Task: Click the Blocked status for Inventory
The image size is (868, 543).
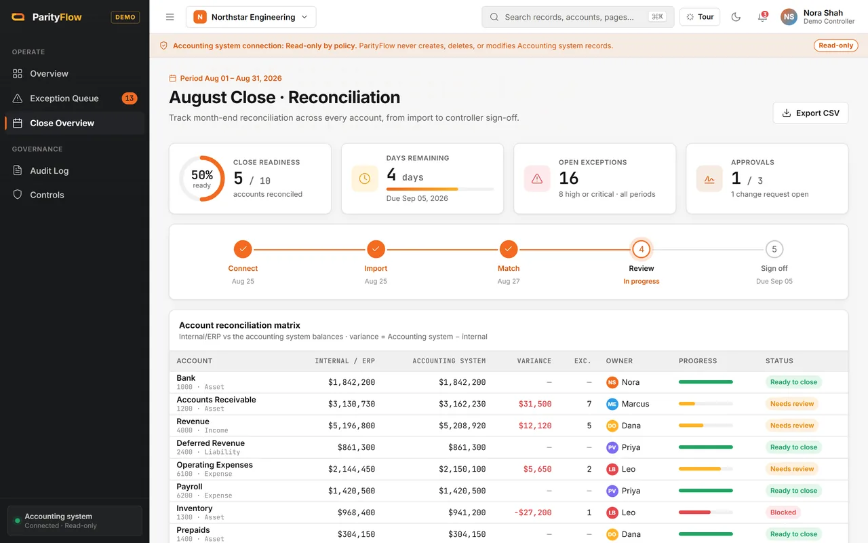Action: coord(783,512)
